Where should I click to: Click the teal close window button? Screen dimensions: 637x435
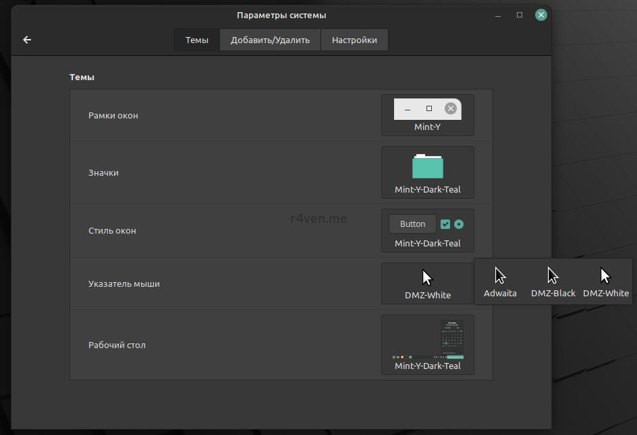click(x=541, y=15)
